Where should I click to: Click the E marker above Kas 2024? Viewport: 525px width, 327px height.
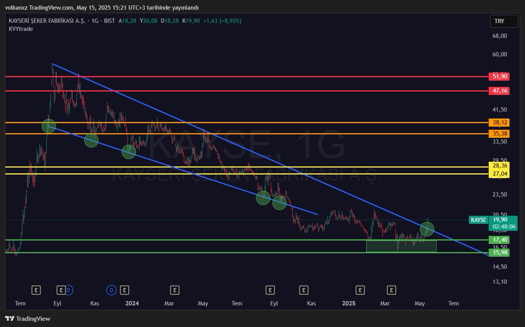pos(303,289)
